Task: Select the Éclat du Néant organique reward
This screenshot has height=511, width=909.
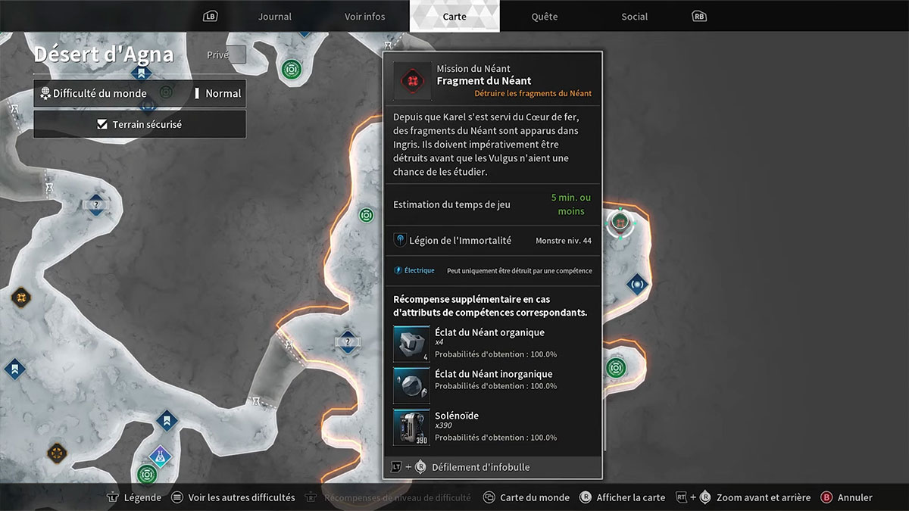Action: pyautogui.click(x=411, y=343)
